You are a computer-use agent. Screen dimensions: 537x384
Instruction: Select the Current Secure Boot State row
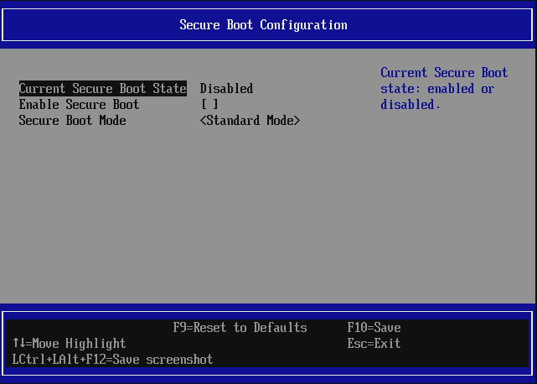coord(103,89)
